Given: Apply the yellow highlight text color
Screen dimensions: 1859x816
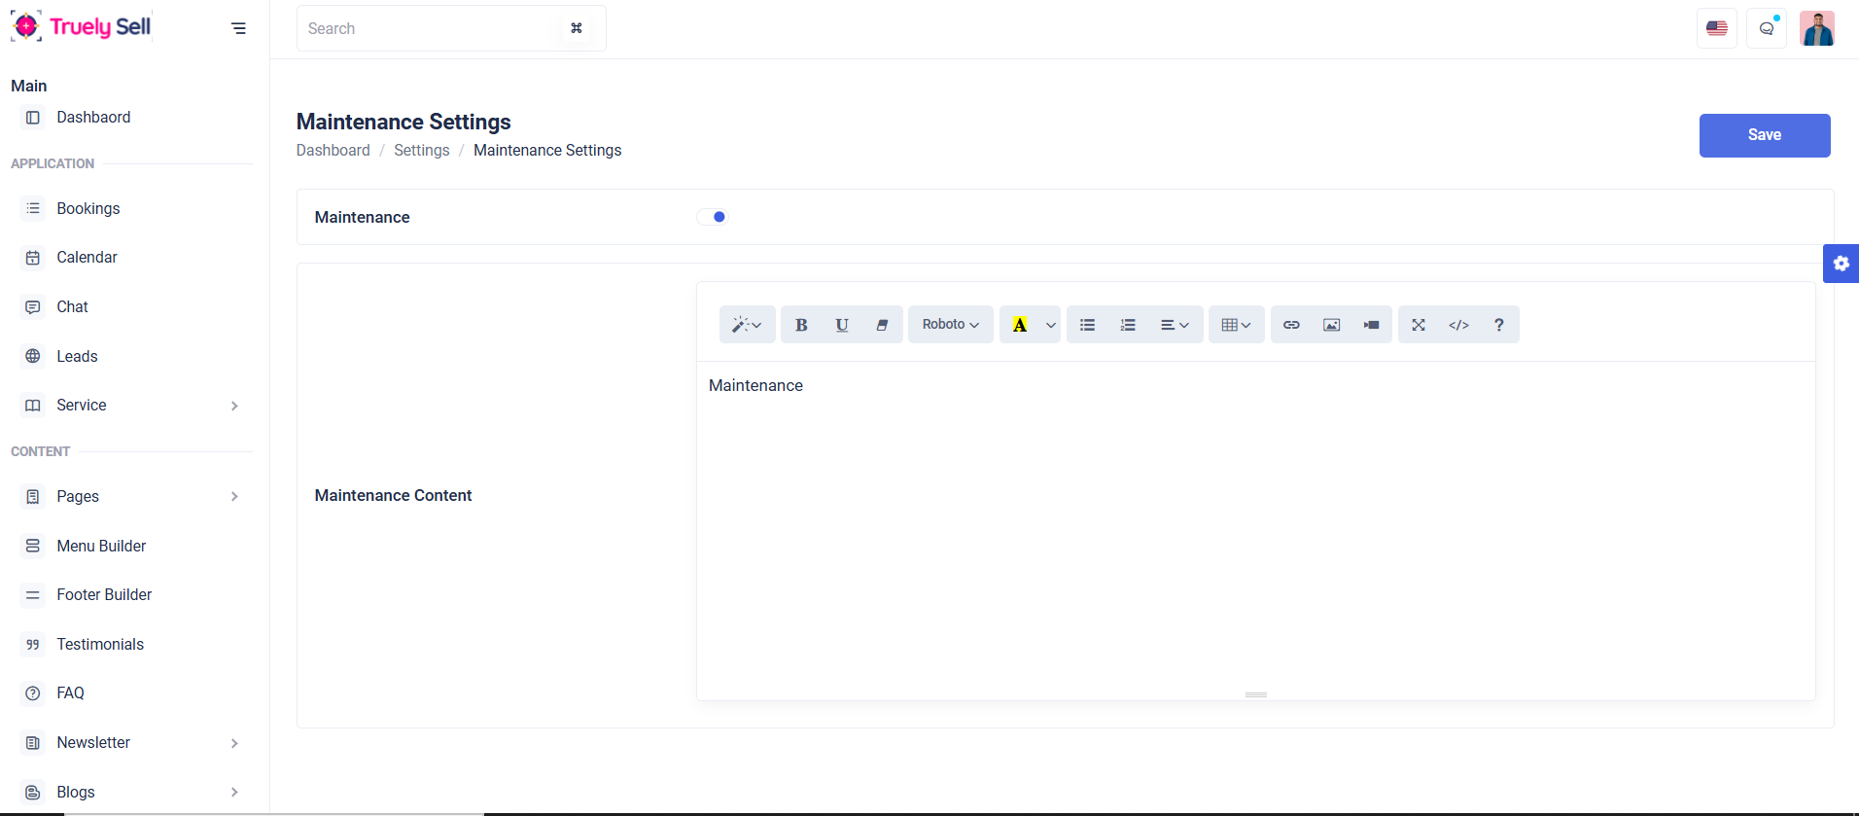Looking at the screenshot, I should tap(1019, 325).
